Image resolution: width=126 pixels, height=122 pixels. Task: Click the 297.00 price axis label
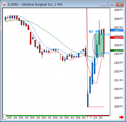point(118,27)
